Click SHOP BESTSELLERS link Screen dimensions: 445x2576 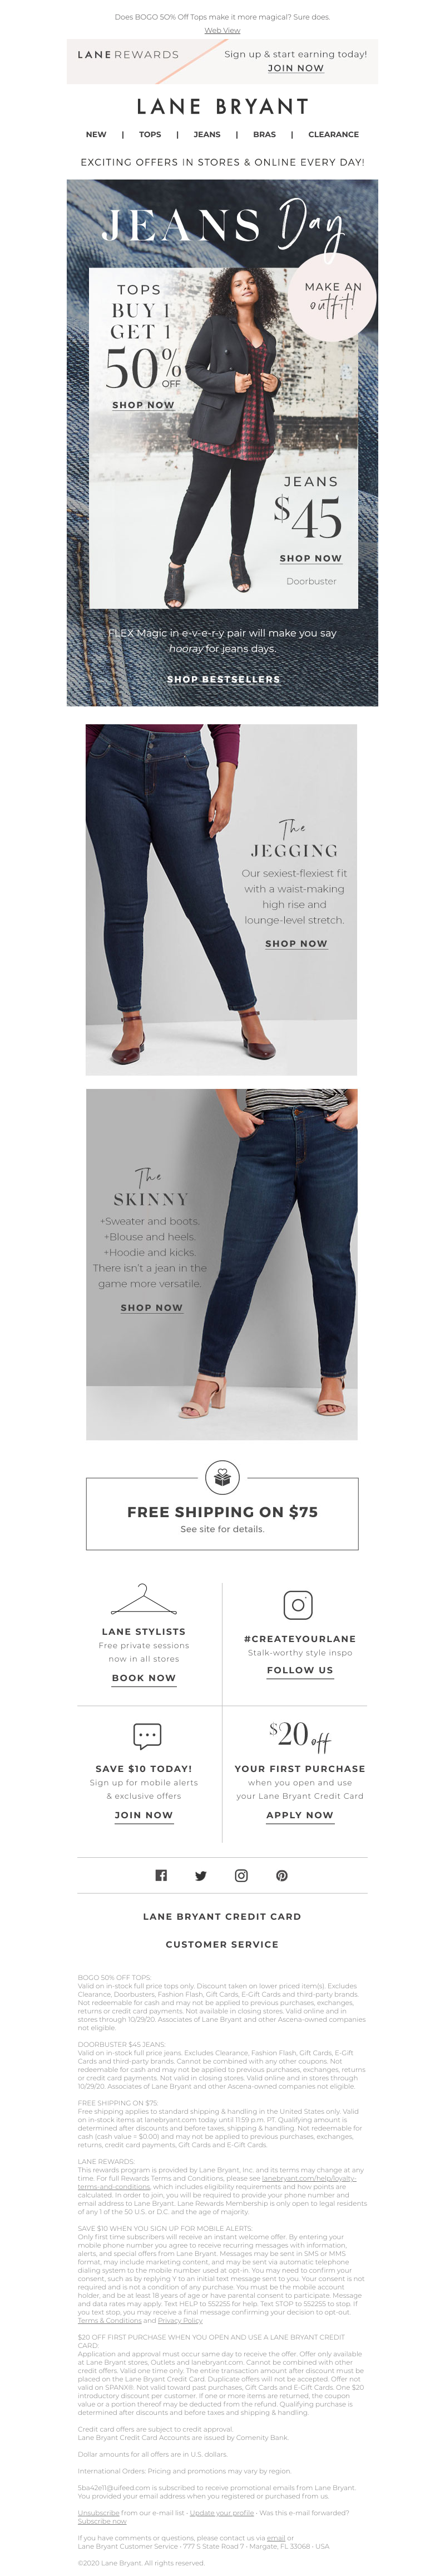coord(224,679)
